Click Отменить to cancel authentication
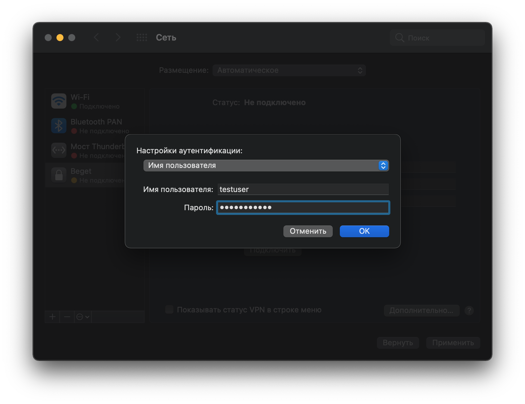This screenshot has width=525, height=404. tap(308, 231)
